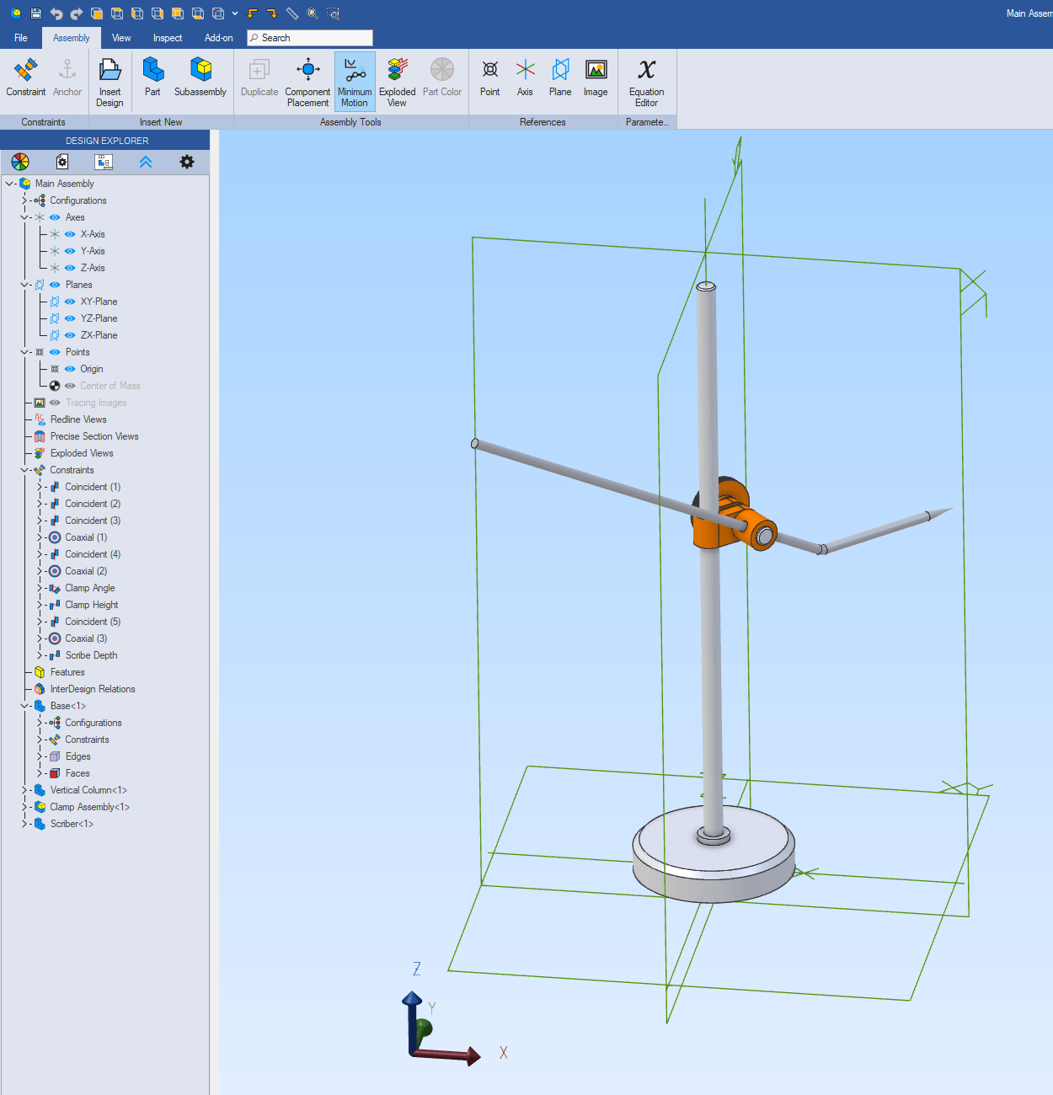Insert a new Subassembly

pyautogui.click(x=200, y=77)
